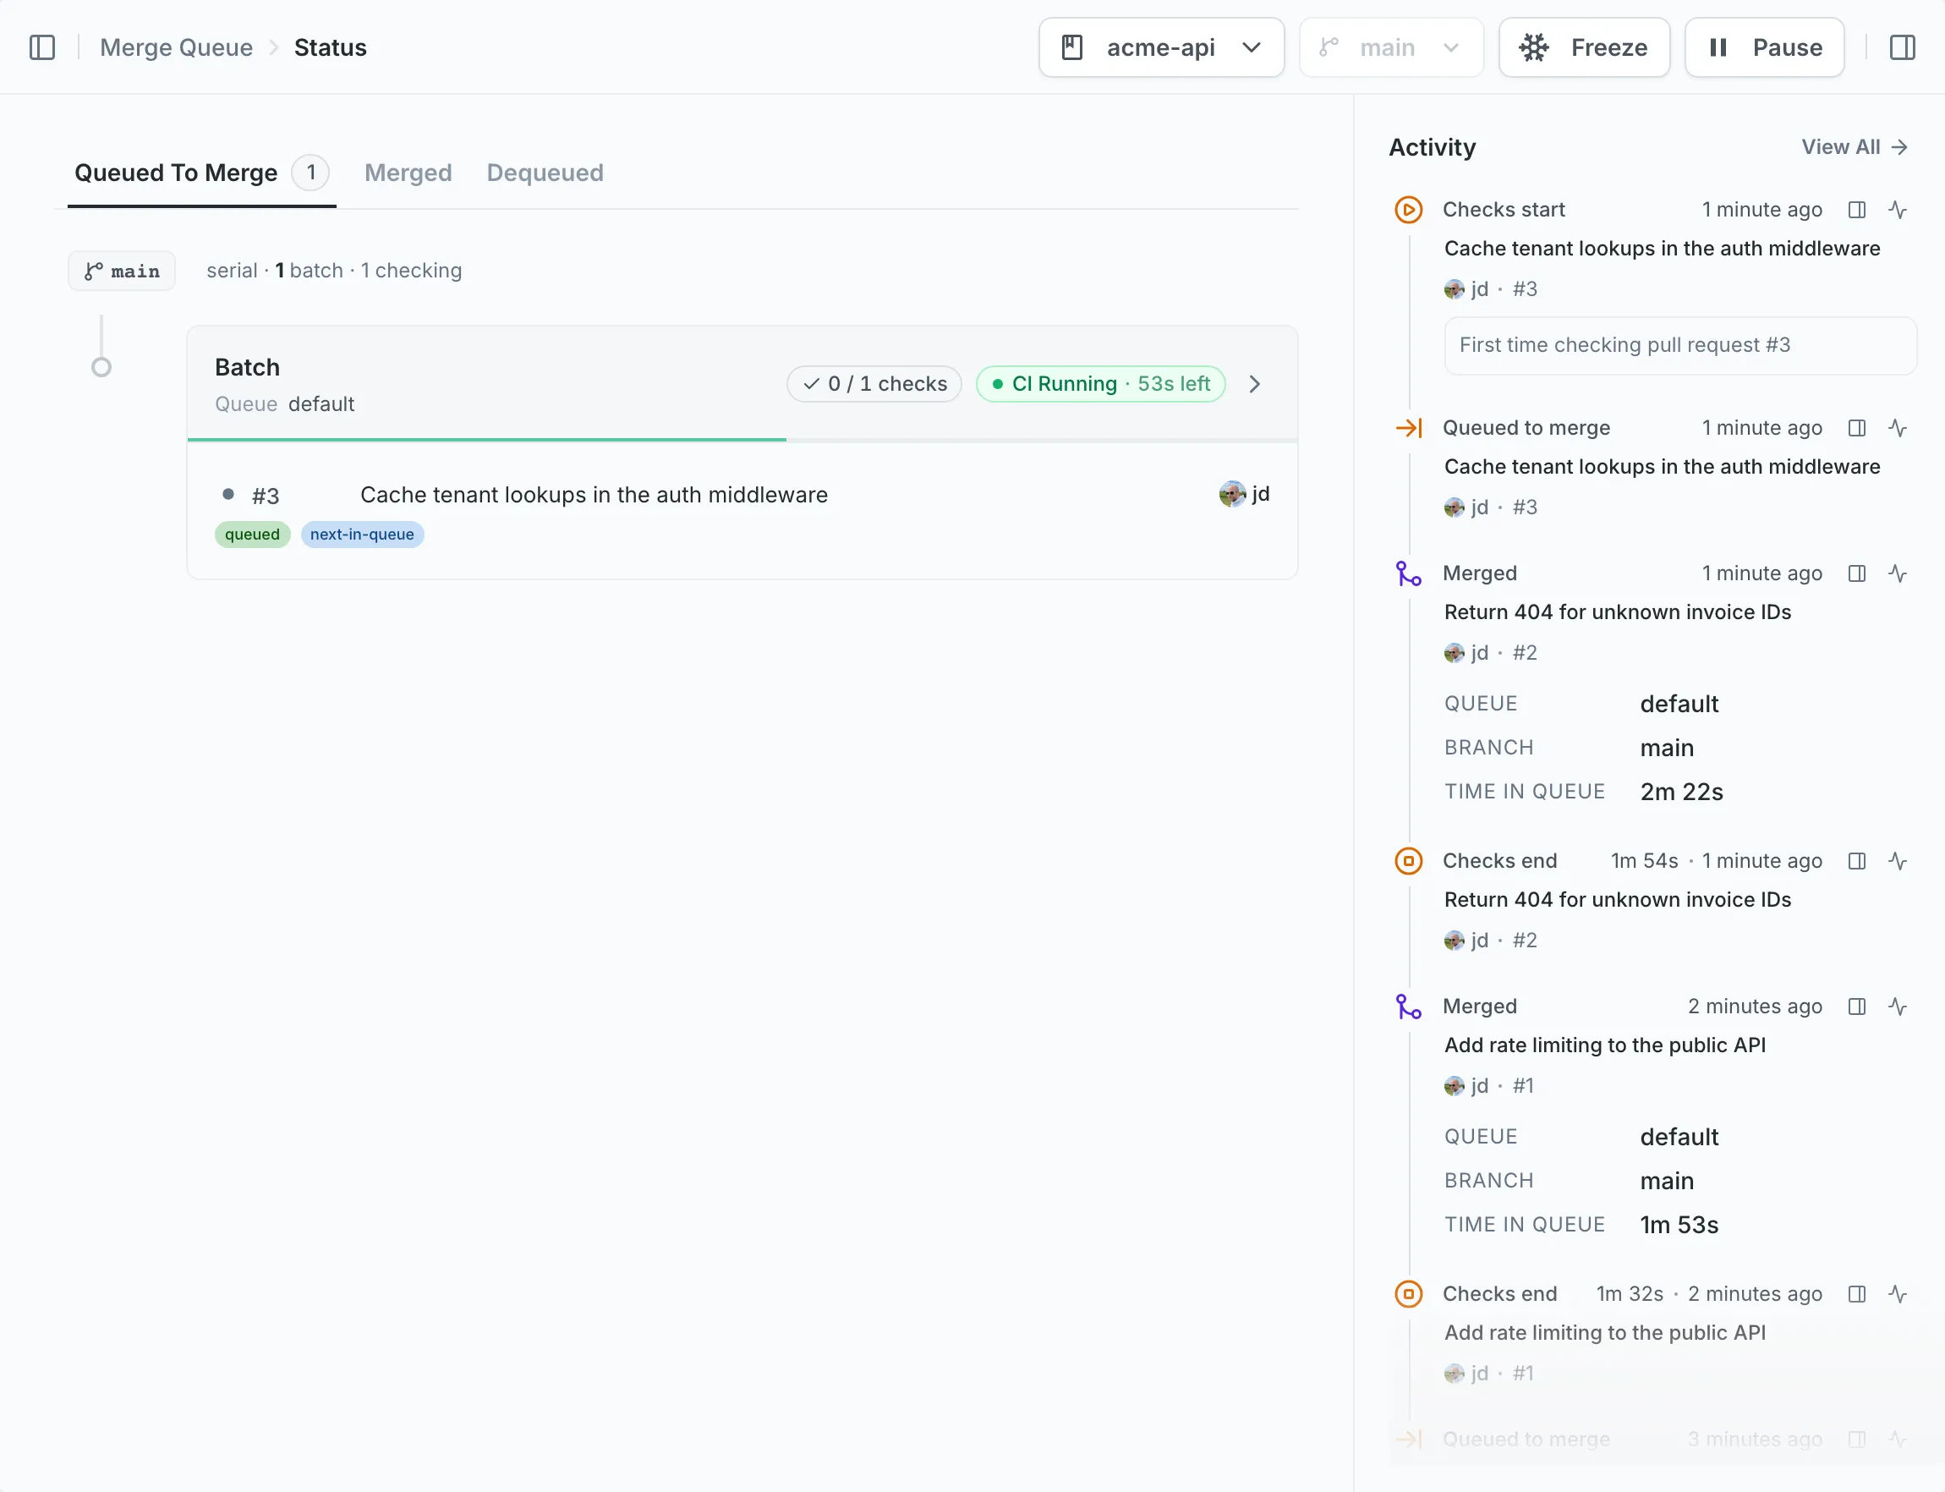Viewport: 1945px width, 1492px height.
Task: Click the Freeze button
Action: tap(1584, 47)
